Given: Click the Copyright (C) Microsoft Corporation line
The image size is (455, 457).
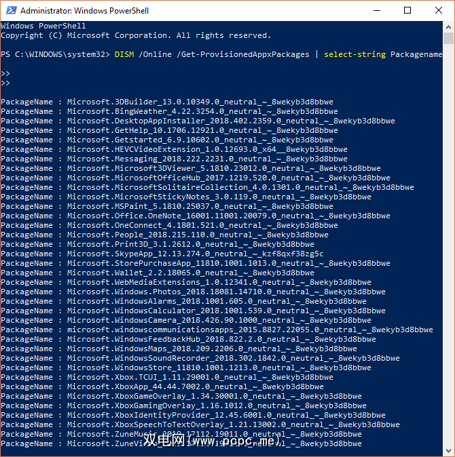Looking at the screenshot, I should (136, 35).
